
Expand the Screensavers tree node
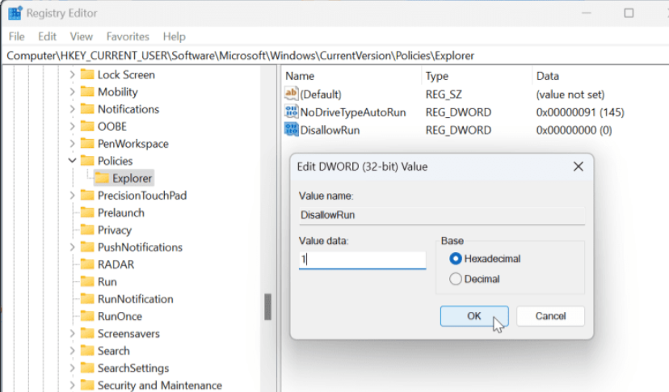click(72, 334)
